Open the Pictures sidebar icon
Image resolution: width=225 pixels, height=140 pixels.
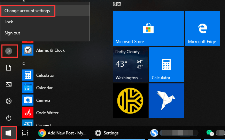click(9, 84)
